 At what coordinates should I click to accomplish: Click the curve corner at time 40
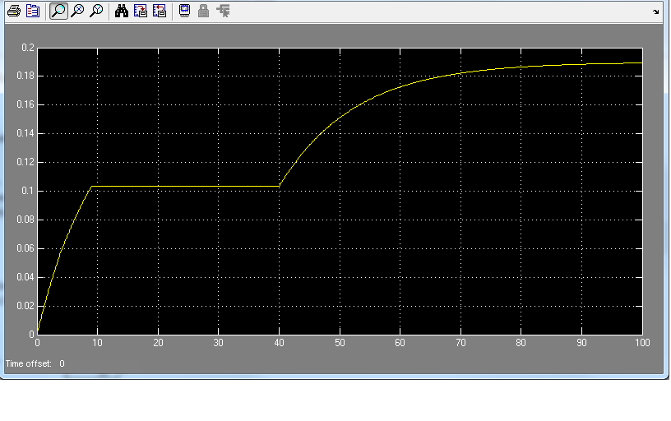click(x=280, y=186)
